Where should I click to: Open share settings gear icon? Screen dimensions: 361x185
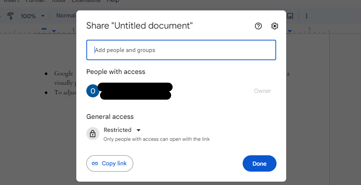pos(275,26)
